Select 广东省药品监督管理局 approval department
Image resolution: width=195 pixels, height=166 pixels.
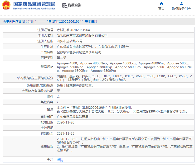pyautogui.click(x=72, y=117)
